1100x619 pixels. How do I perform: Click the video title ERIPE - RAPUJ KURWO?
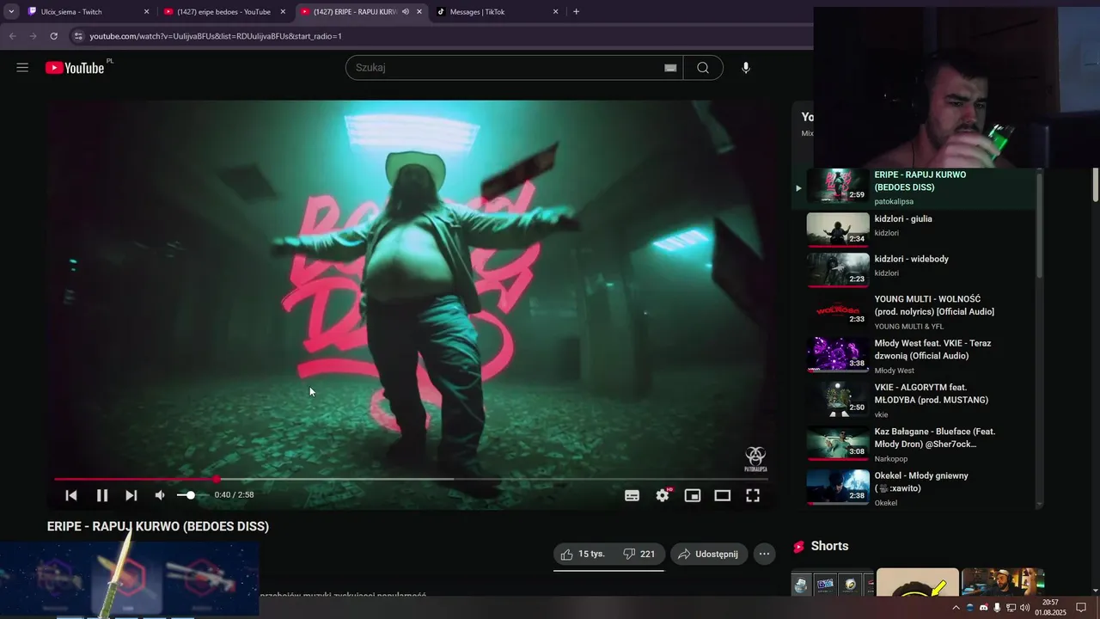(158, 526)
